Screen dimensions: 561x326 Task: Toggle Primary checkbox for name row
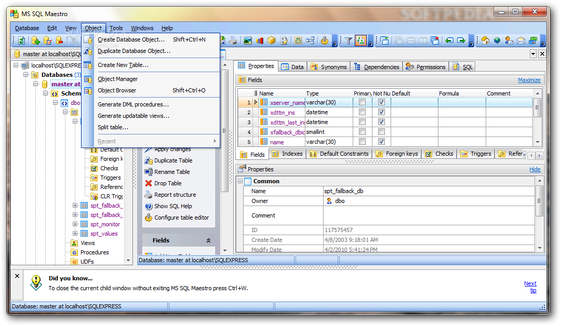362,142
